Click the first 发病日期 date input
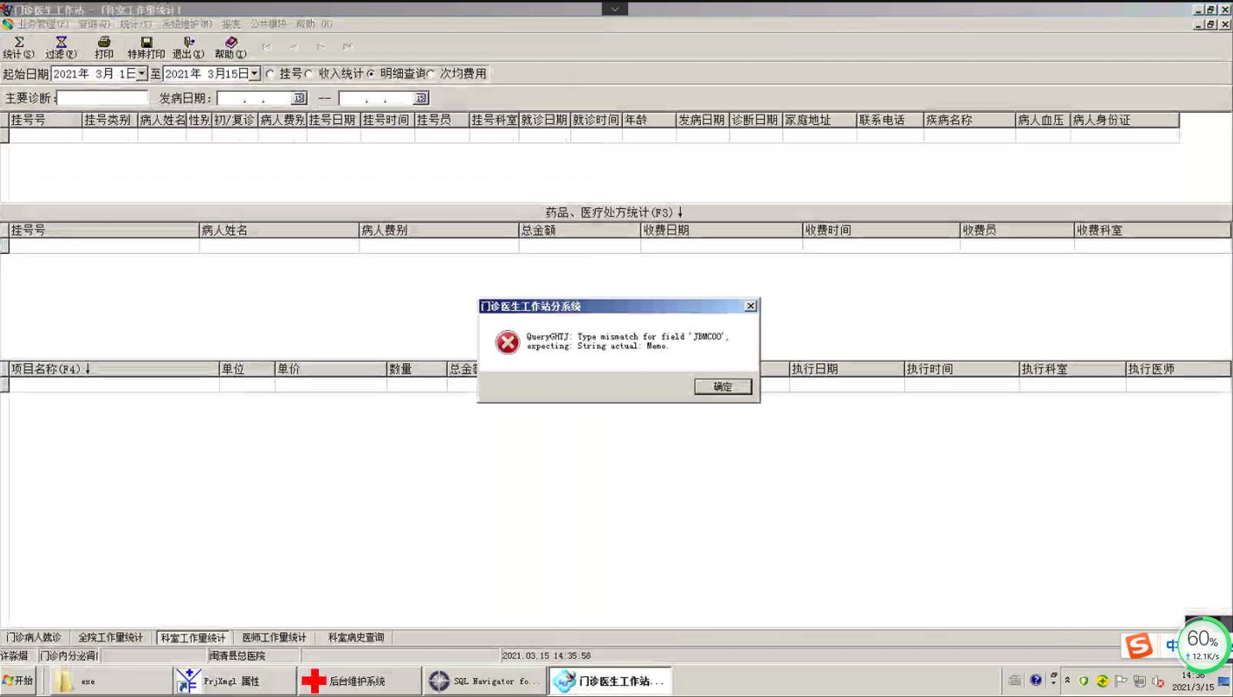 pyautogui.click(x=255, y=98)
